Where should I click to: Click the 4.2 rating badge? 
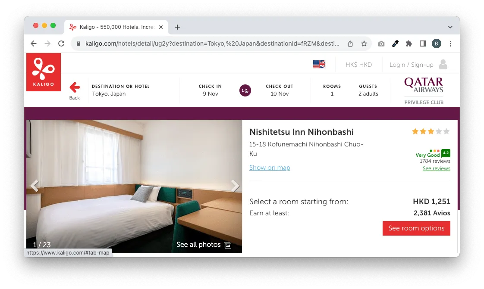(x=446, y=153)
